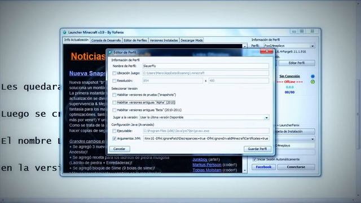The height and width of the screenshot is (203, 361).
Task: Click the Carpeta de Instalación button
Action: pos(294,131)
